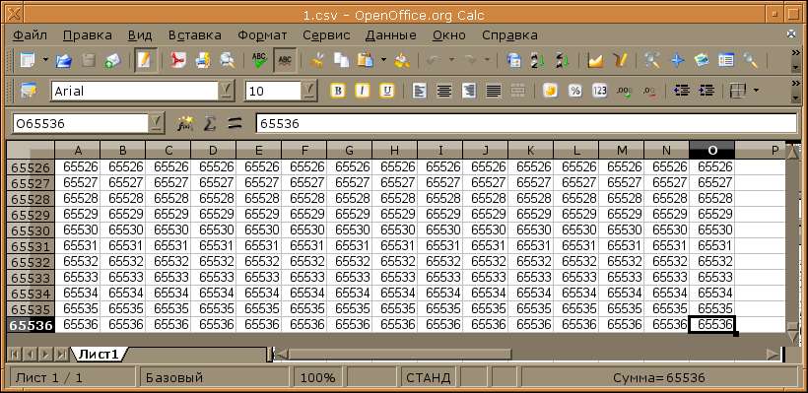Viewport: 808px width, 393px height.
Task: Open the Paste options dropdown arrow
Action: tap(383, 61)
